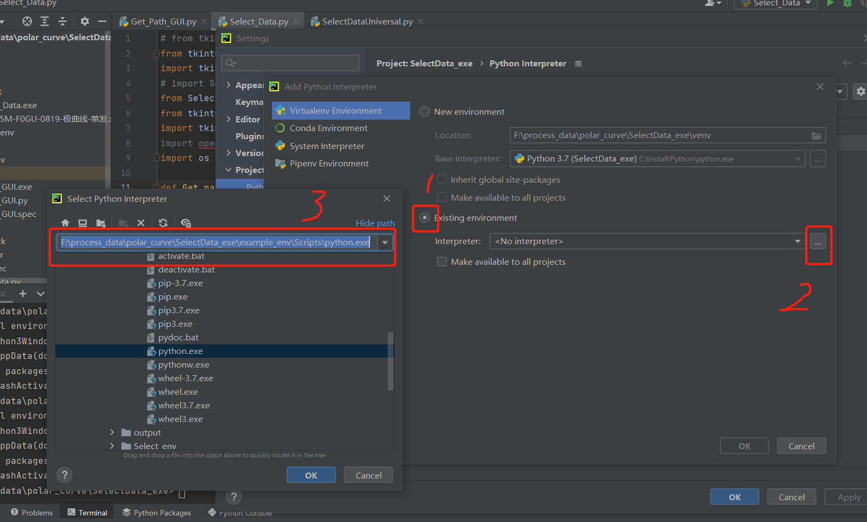Select the Existing environment radio button
This screenshot has height=522, width=867.
pyautogui.click(x=425, y=217)
